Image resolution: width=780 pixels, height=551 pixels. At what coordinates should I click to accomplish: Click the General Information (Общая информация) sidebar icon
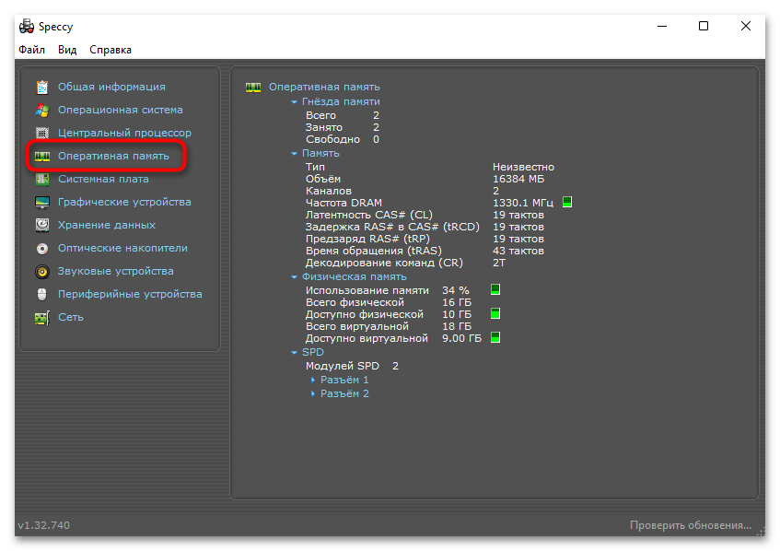(42, 88)
